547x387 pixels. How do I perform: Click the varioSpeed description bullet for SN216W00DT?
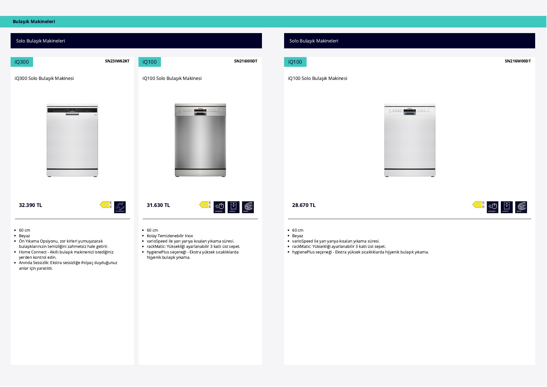336,241
